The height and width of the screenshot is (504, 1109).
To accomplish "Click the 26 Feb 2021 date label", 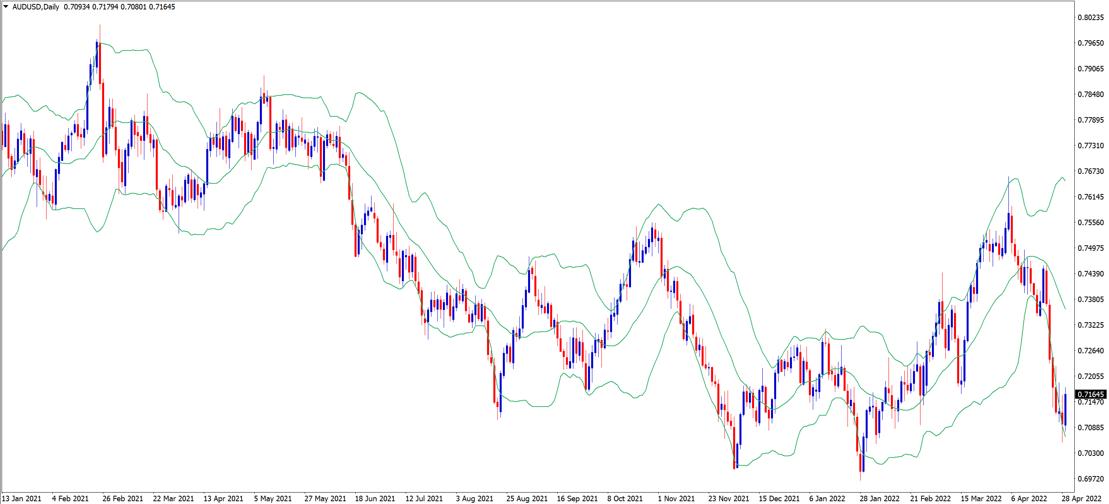I will click(123, 498).
